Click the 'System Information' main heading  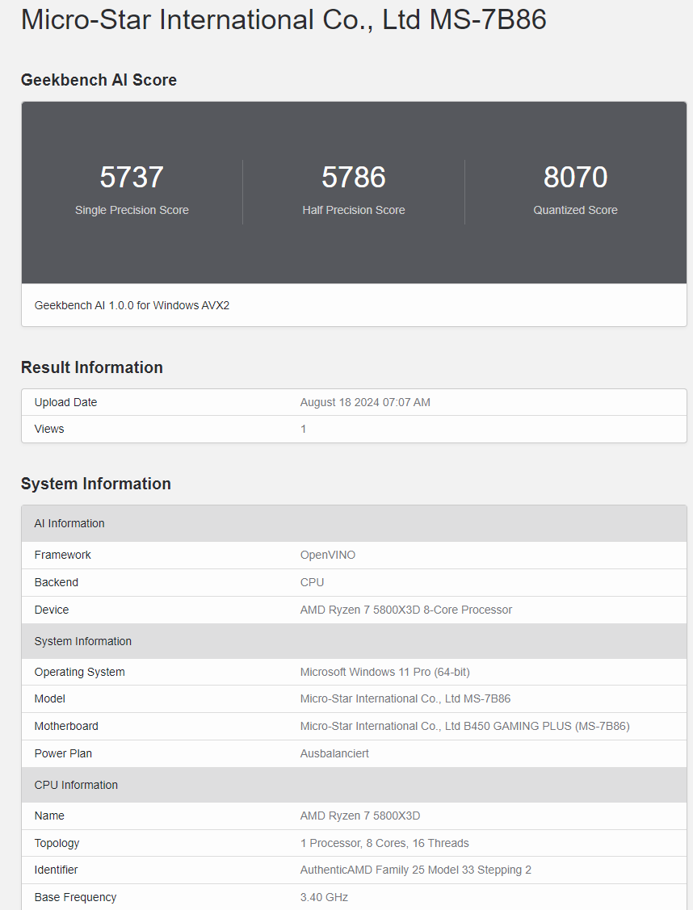click(96, 484)
